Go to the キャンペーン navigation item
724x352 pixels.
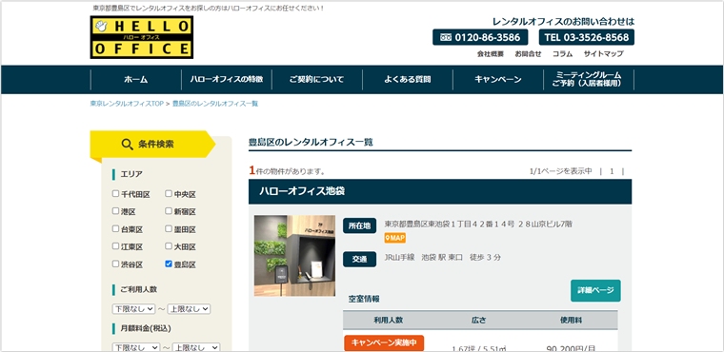pos(497,79)
